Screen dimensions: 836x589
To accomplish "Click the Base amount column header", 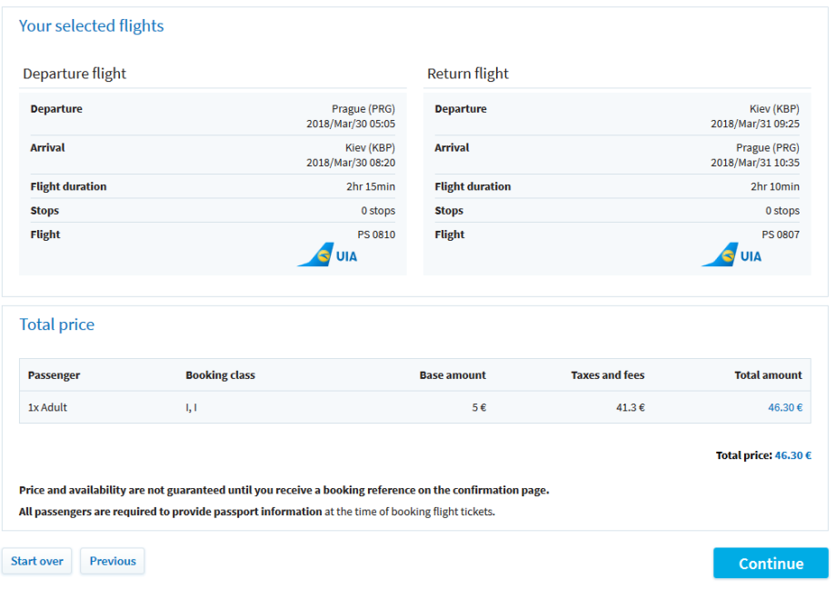I will pyautogui.click(x=453, y=374).
